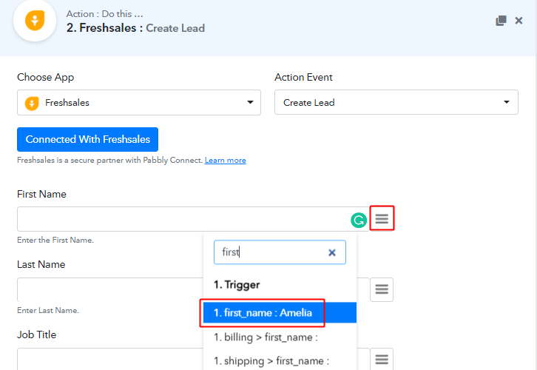Focus the Last Name input field

(110, 289)
